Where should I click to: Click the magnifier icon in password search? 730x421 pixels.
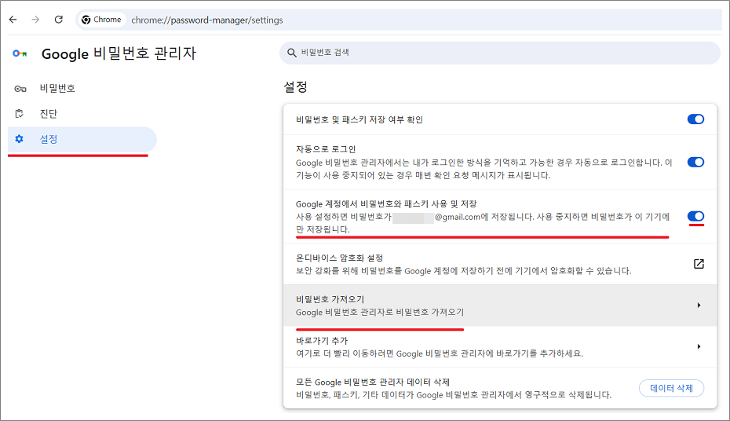[292, 53]
